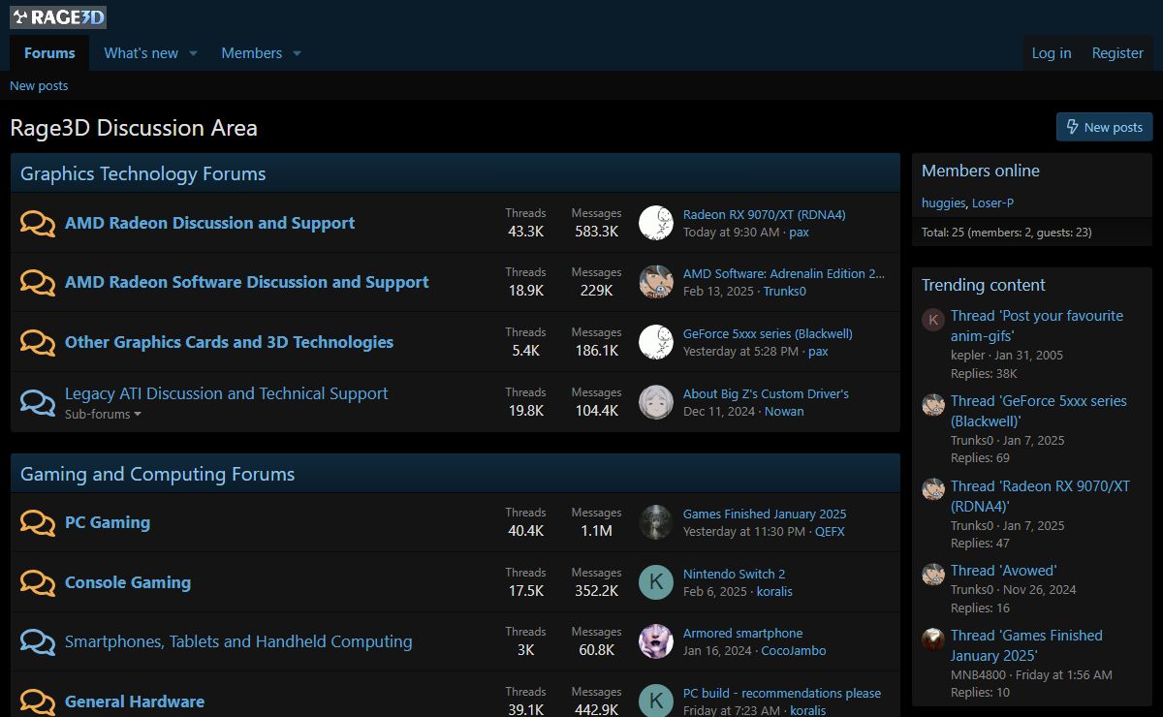The height and width of the screenshot is (717, 1163).
Task: Click koralis avatar beside Nintendo Switch 2
Action: [x=656, y=582]
